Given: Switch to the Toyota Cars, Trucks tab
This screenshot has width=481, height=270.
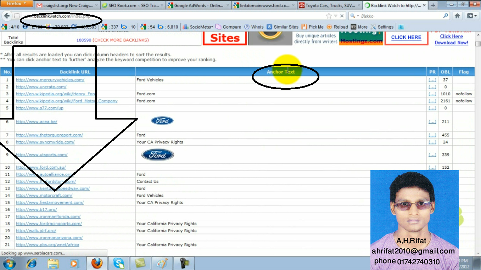Looking at the screenshot, I should pyautogui.click(x=330, y=6).
